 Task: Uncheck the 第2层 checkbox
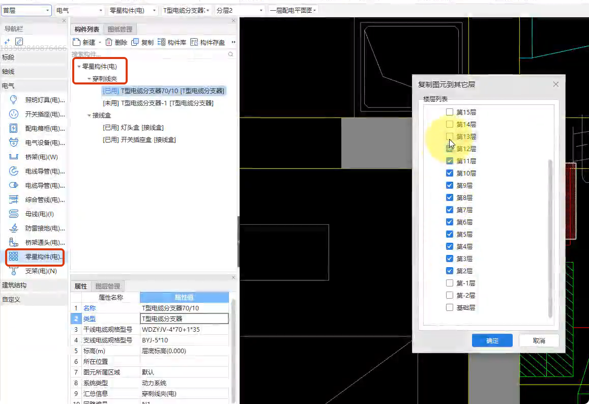450,271
